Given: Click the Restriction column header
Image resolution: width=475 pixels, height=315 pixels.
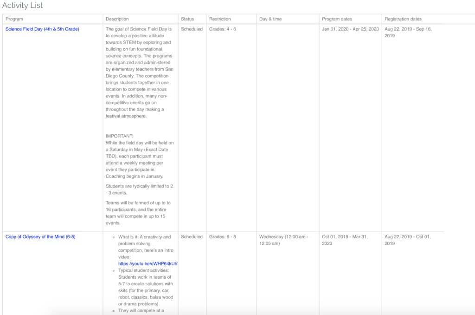Looking at the screenshot, I should click(220, 19).
